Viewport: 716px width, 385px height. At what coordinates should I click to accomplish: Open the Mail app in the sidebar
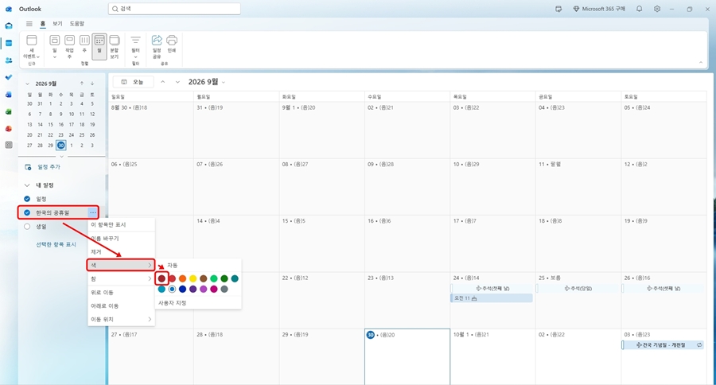click(x=9, y=26)
